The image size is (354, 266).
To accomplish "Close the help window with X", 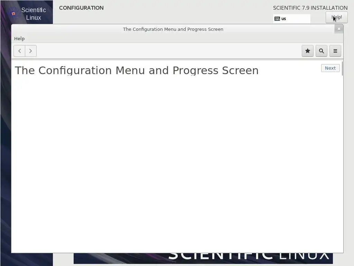I will coord(339,29).
